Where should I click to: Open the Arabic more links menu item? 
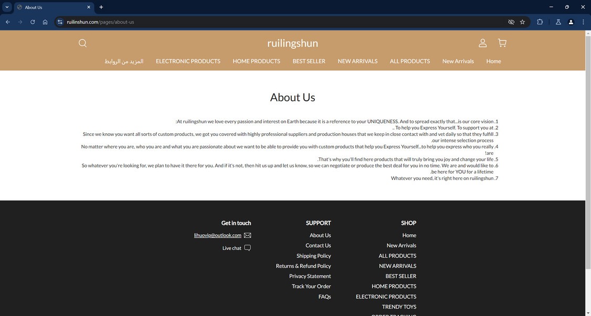(124, 61)
